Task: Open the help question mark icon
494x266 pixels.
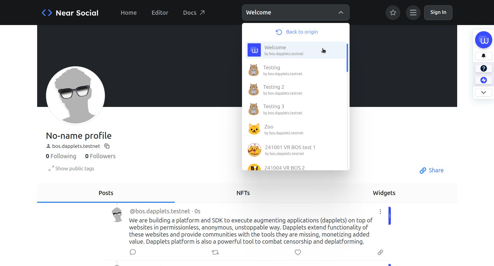Action: tap(483, 68)
